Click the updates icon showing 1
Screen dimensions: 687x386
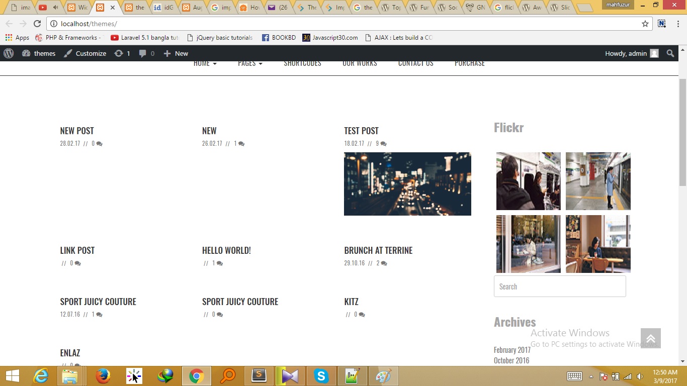point(122,53)
